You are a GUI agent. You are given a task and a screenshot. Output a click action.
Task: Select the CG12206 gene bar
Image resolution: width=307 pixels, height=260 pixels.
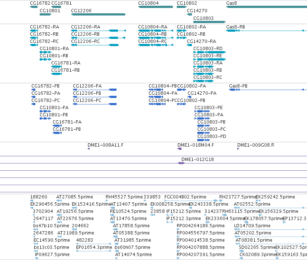coord(98,14)
